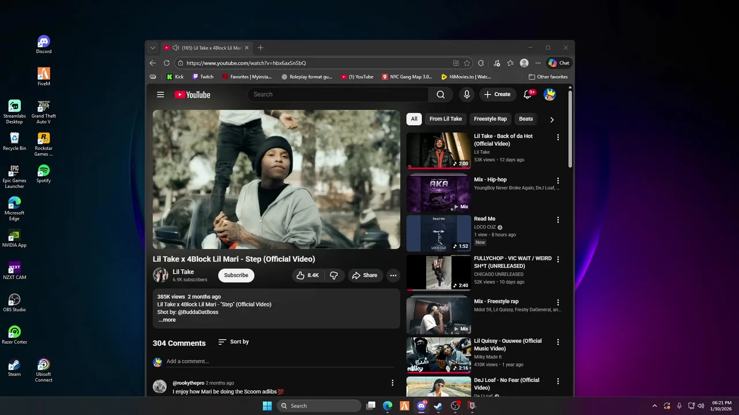This screenshot has width=739, height=415.
Task: Open DeJ Loaf - No Fear video title
Action: 507,384
